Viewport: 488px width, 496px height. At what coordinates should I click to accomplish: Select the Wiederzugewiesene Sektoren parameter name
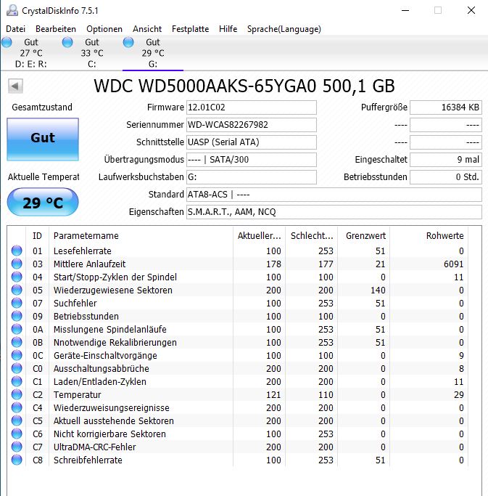point(113,290)
